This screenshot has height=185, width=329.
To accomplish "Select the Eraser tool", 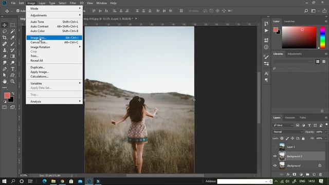I will [x=5, y=57].
